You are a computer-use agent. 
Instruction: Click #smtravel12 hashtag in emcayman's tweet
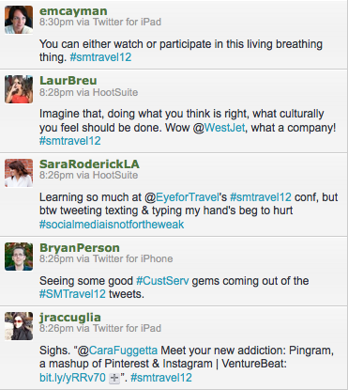100,57
